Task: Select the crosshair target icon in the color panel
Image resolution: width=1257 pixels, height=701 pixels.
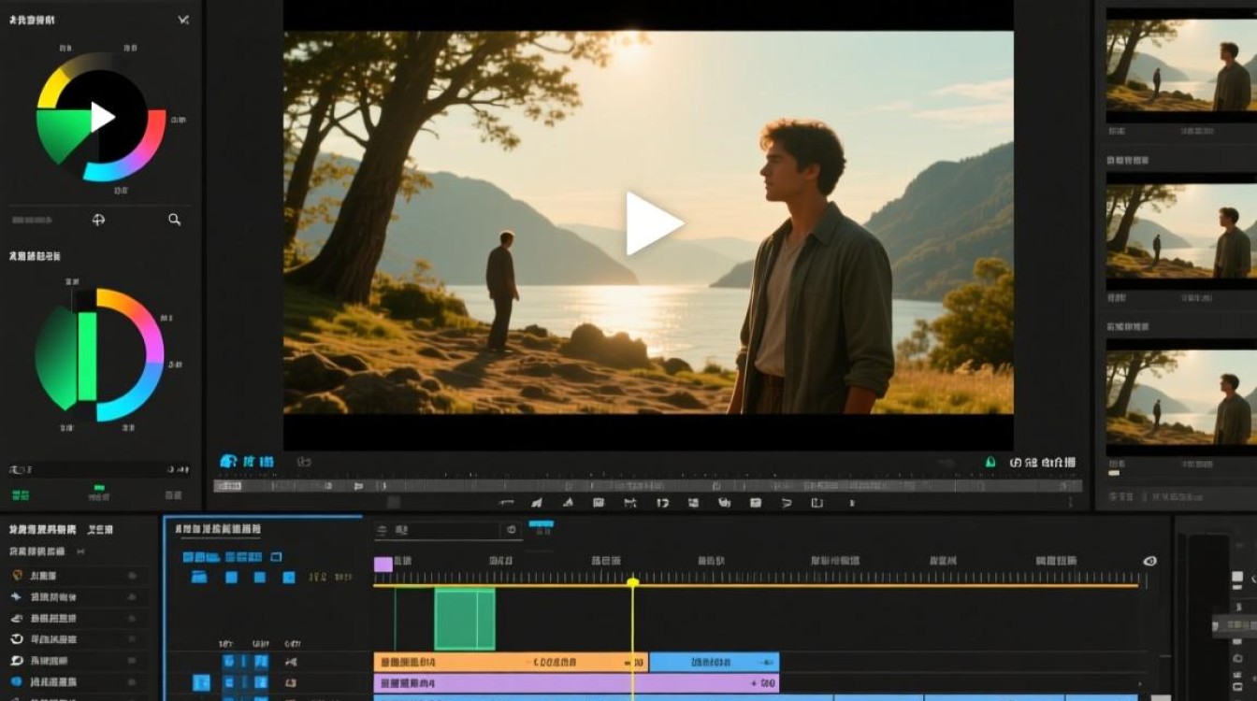Action: pos(98,220)
